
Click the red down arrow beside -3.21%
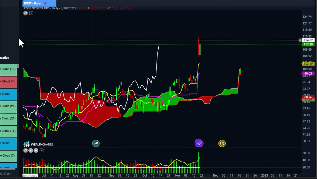click(x=132, y=8)
